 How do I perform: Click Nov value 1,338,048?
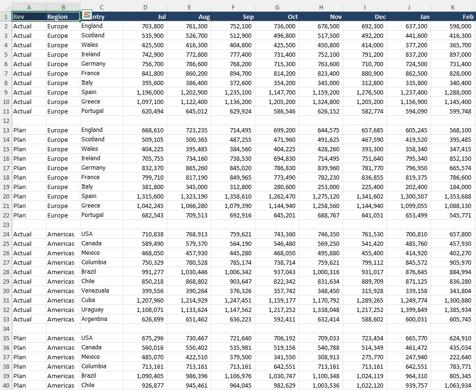point(321,310)
